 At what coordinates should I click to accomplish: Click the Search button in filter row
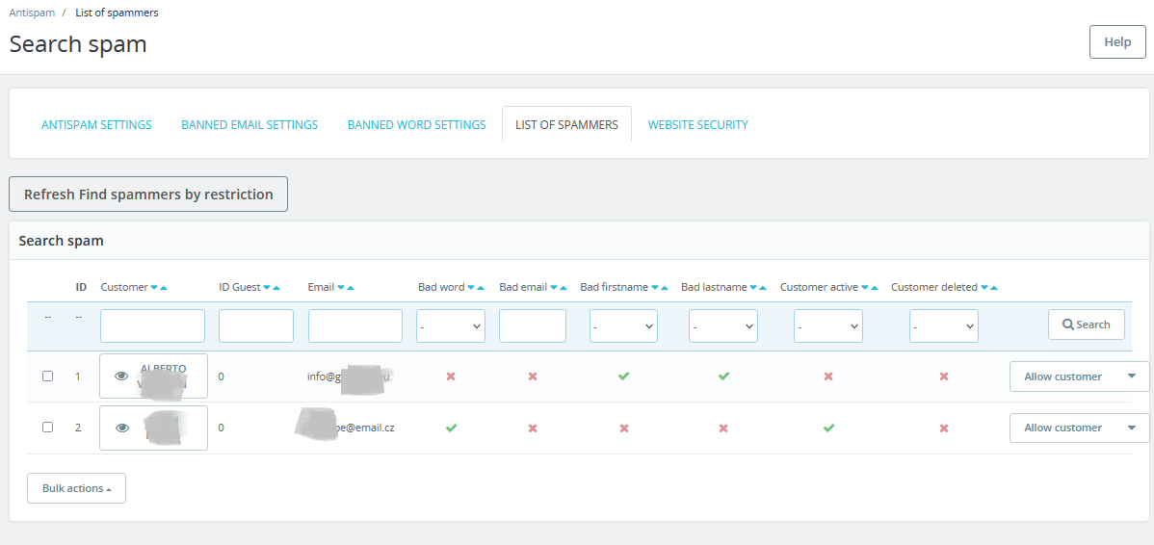(x=1087, y=324)
